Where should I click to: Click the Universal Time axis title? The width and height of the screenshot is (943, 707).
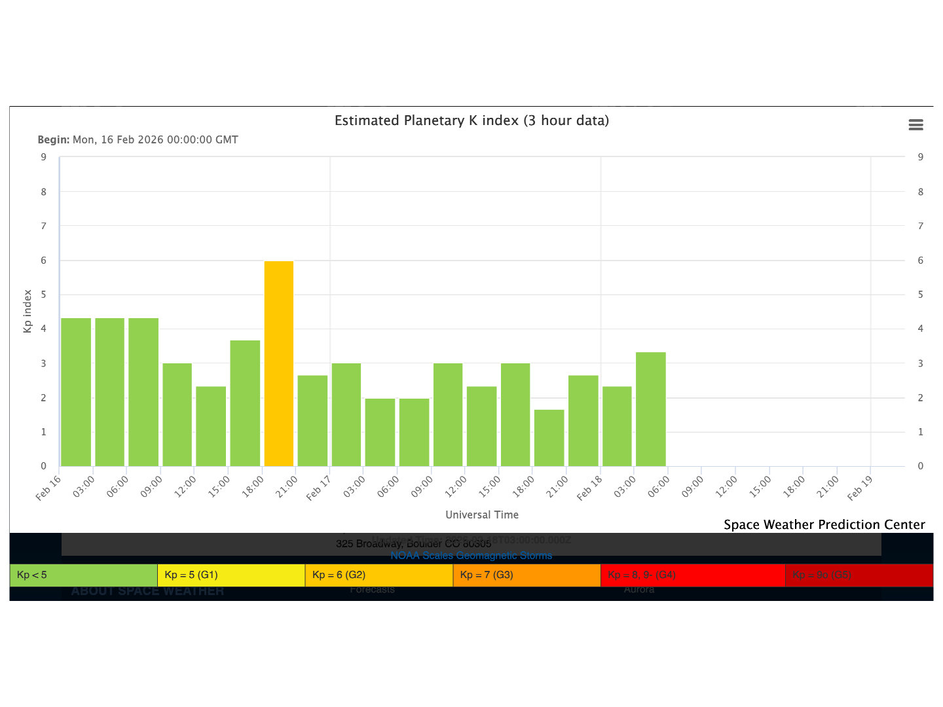point(482,515)
